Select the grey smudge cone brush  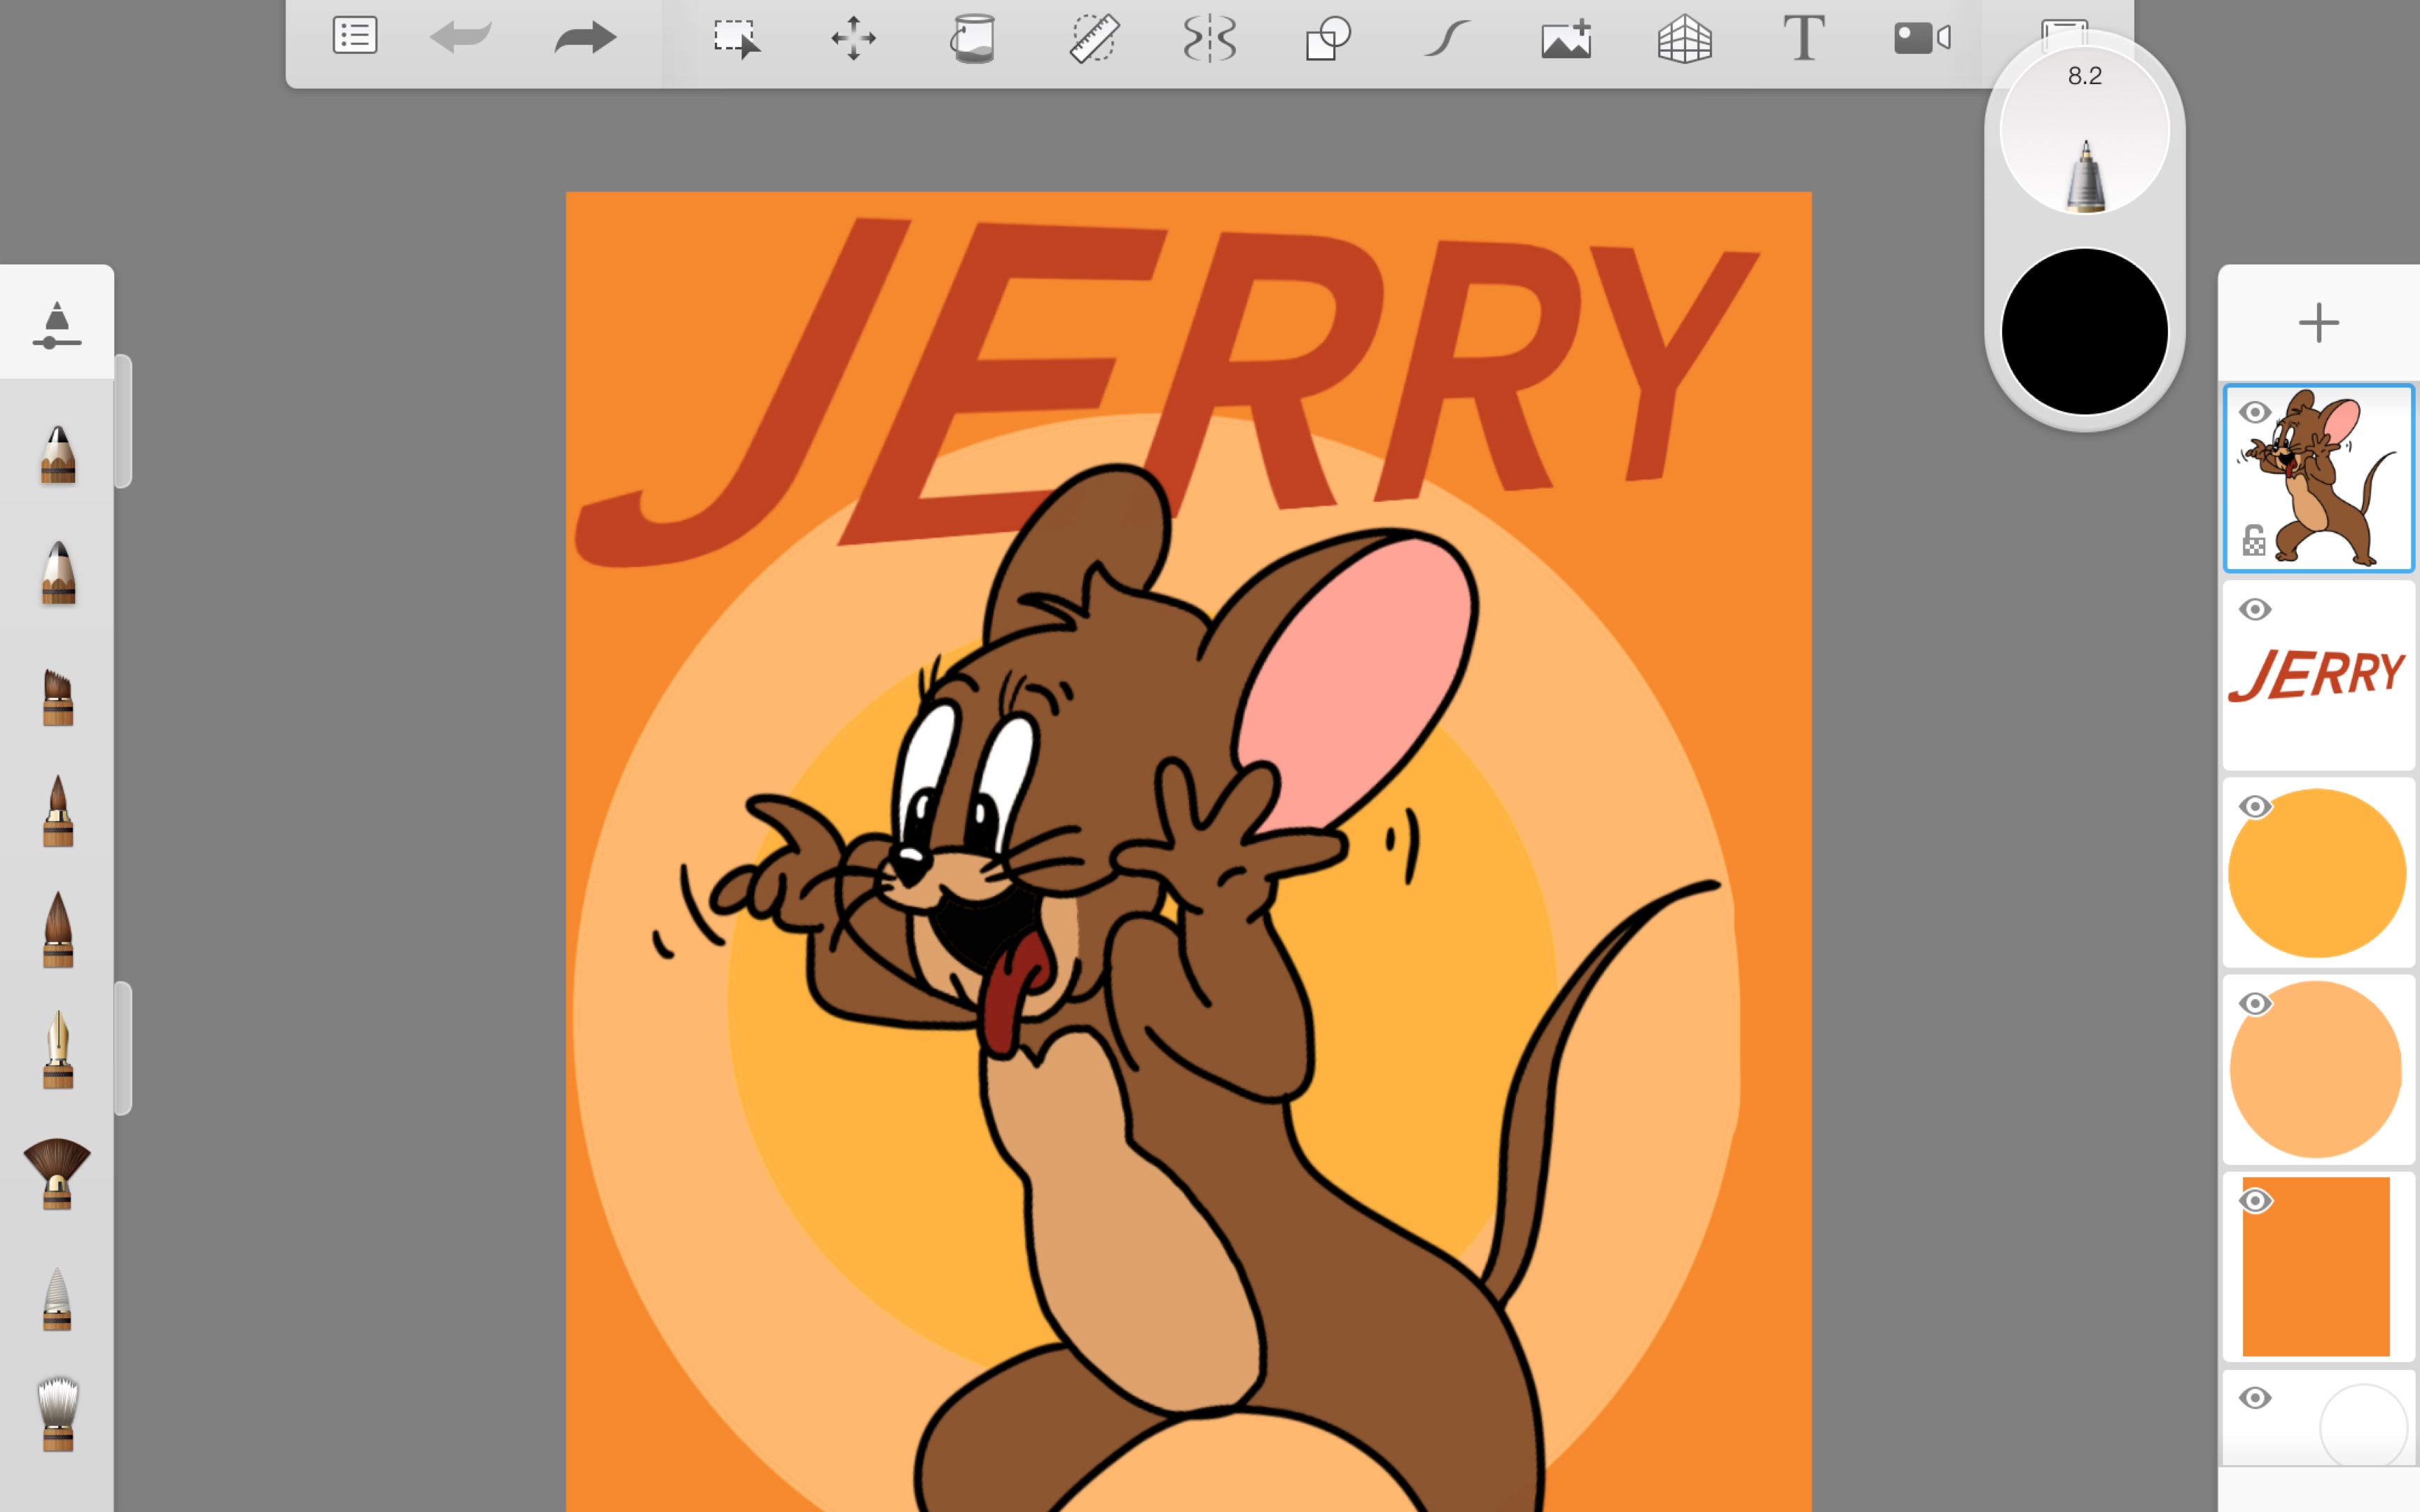pos(58,1298)
